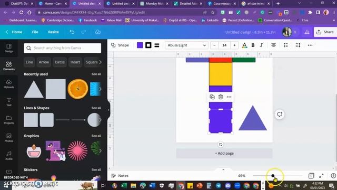Image resolution: width=337 pixels, height=190 pixels.
Task: Expand the shape chips row with chevron
Action: (x=101, y=62)
